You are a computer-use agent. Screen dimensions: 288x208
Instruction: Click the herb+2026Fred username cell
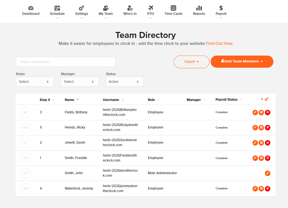click(x=120, y=158)
